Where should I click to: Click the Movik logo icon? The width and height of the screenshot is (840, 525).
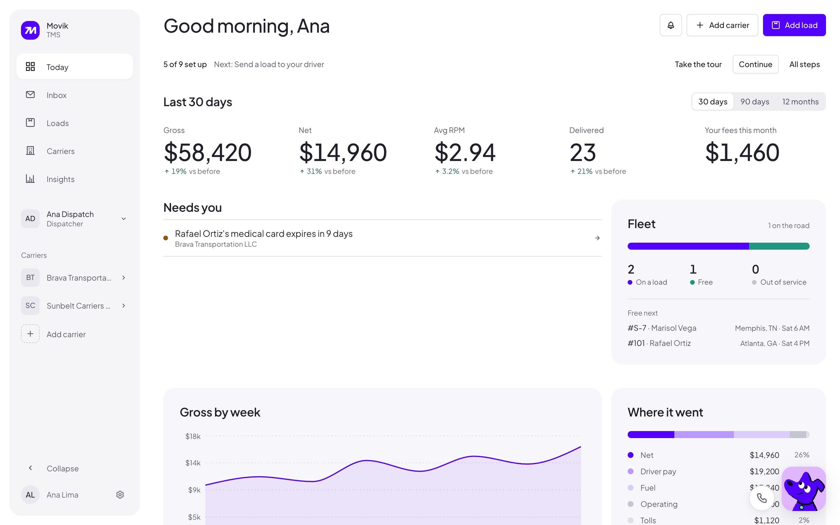[30, 30]
